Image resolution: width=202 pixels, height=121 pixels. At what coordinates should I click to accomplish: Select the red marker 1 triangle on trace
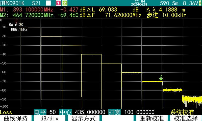[16, 20]
